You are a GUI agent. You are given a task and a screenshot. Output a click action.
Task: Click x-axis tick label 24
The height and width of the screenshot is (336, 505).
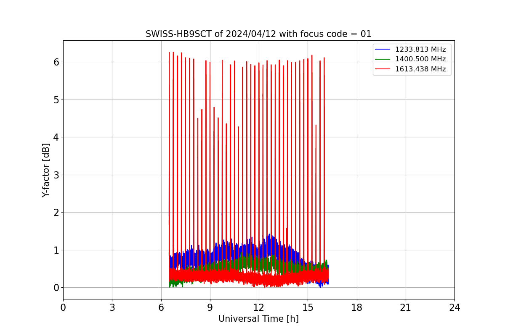[x=454, y=307]
